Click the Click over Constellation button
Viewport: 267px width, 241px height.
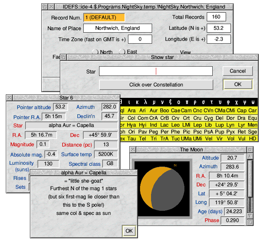click(x=156, y=85)
